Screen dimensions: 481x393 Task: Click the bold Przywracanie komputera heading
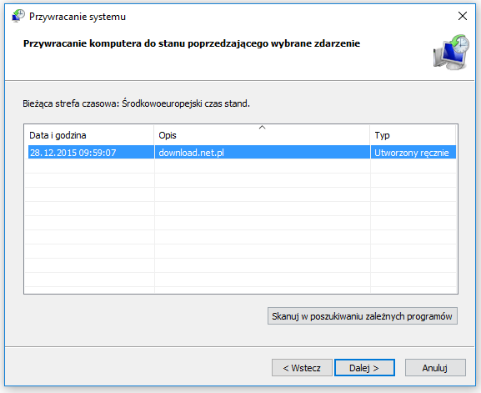point(192,43)
